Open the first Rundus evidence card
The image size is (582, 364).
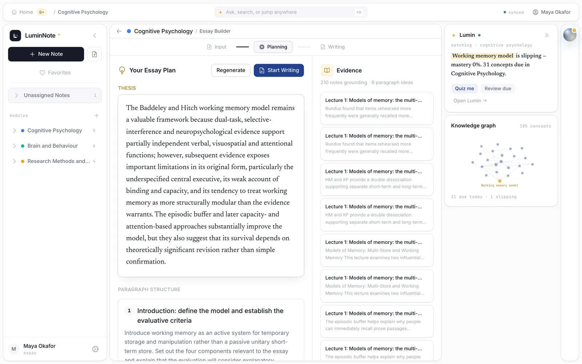coord(377,108)
